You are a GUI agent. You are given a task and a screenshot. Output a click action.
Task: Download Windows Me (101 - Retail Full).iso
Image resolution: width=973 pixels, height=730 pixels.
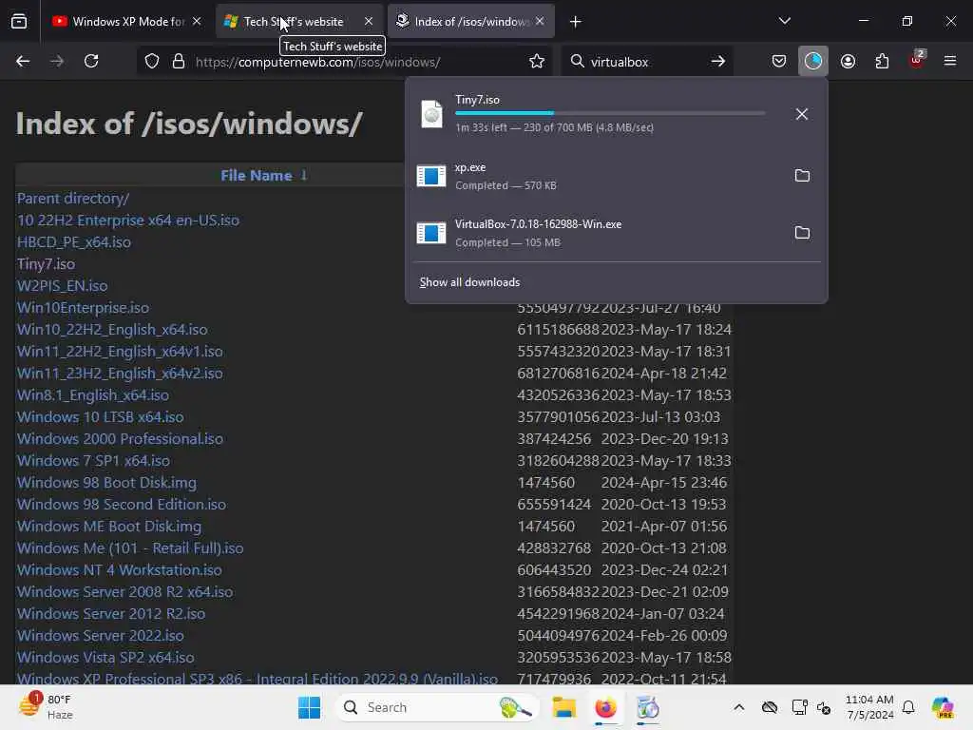coord(129,548)
